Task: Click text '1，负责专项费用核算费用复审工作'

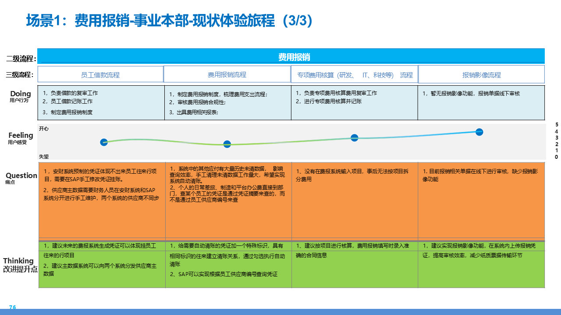Action: (336, 93)
